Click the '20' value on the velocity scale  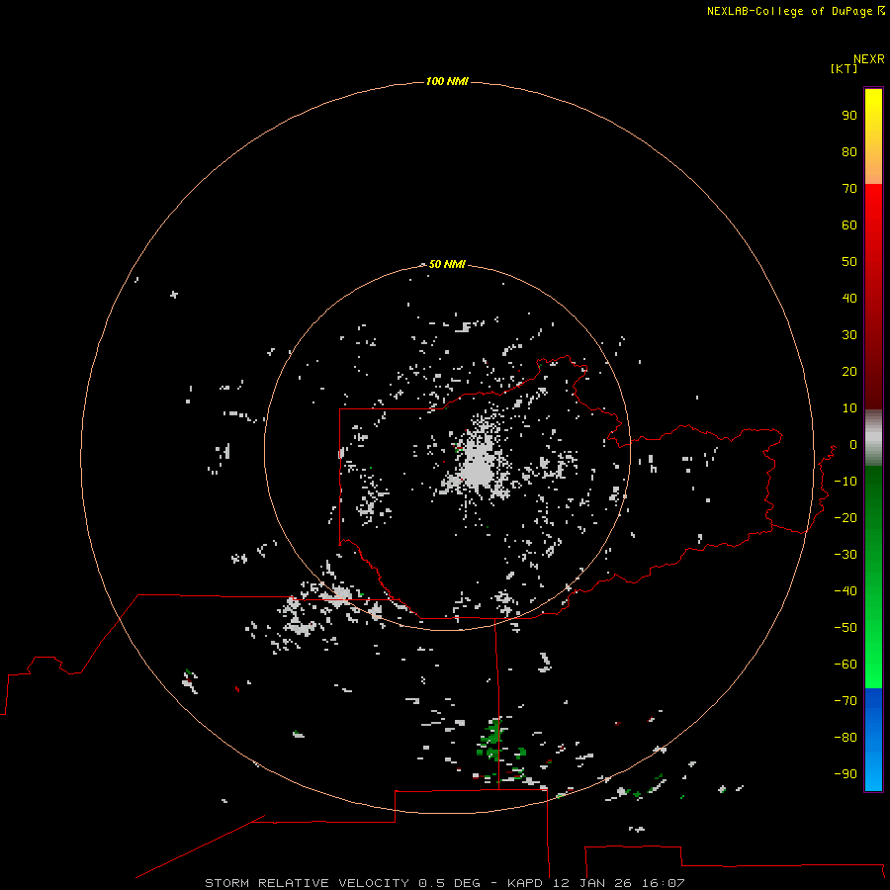[849, 372]
